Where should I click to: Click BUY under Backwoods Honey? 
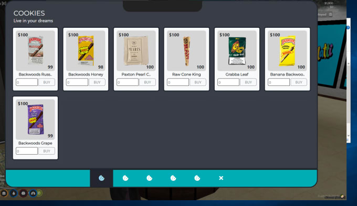(x=97, y=82)
